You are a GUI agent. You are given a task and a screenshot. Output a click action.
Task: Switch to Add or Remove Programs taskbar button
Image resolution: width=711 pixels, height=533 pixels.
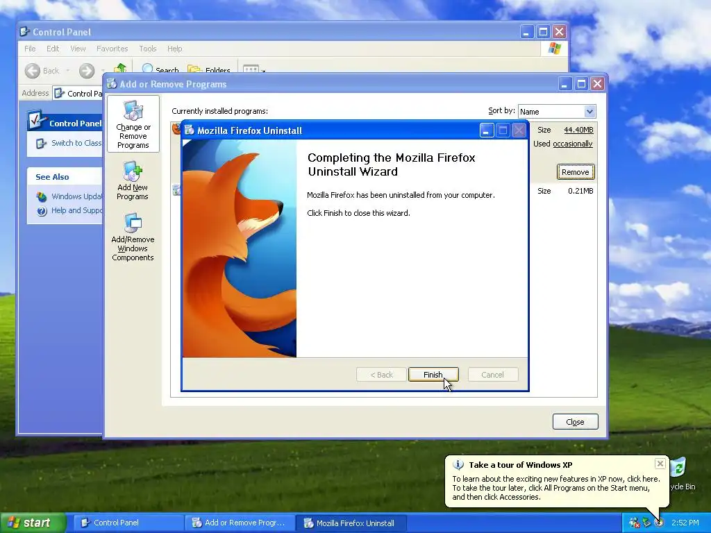[x=240, y=523]
